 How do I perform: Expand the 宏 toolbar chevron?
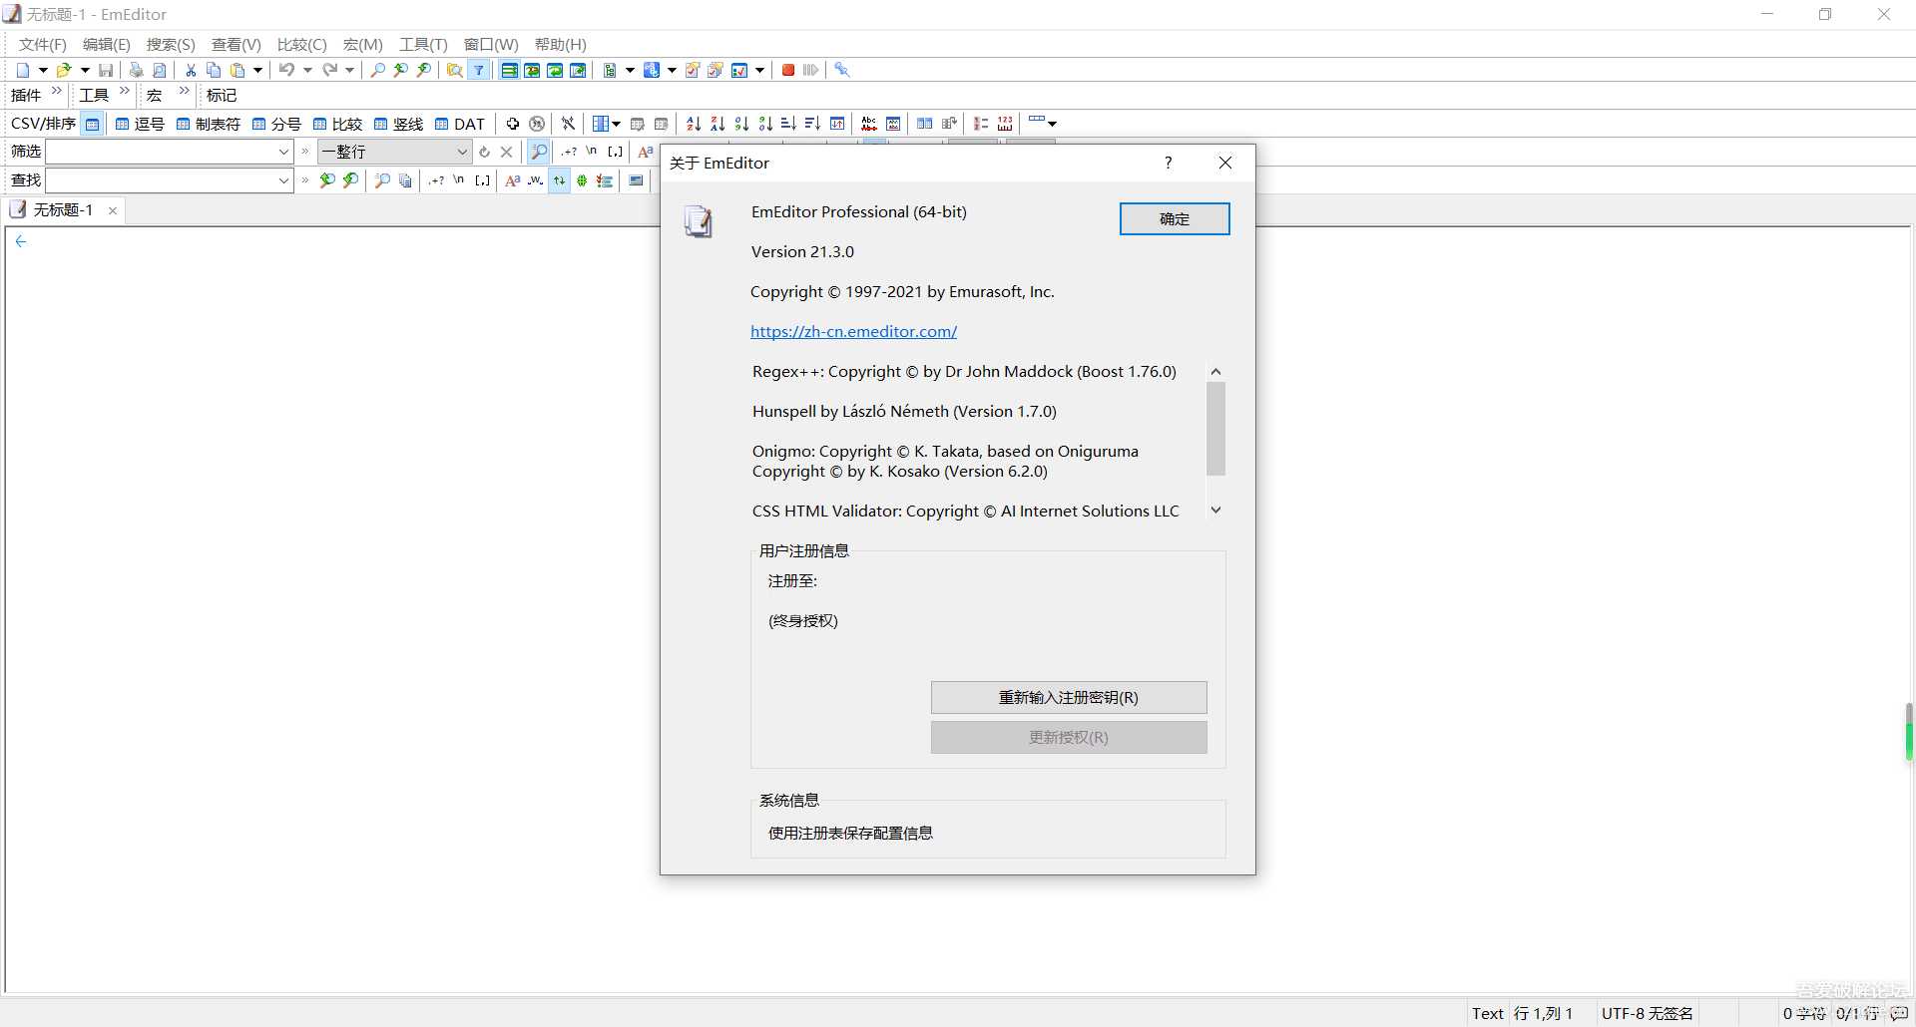184,92
